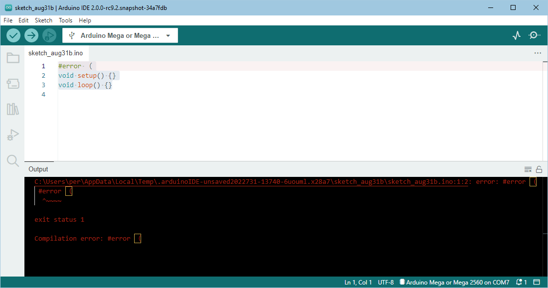Open notifications bell in status bar
548x288 pixels.
pyautogui.click(x=522, y=283)
